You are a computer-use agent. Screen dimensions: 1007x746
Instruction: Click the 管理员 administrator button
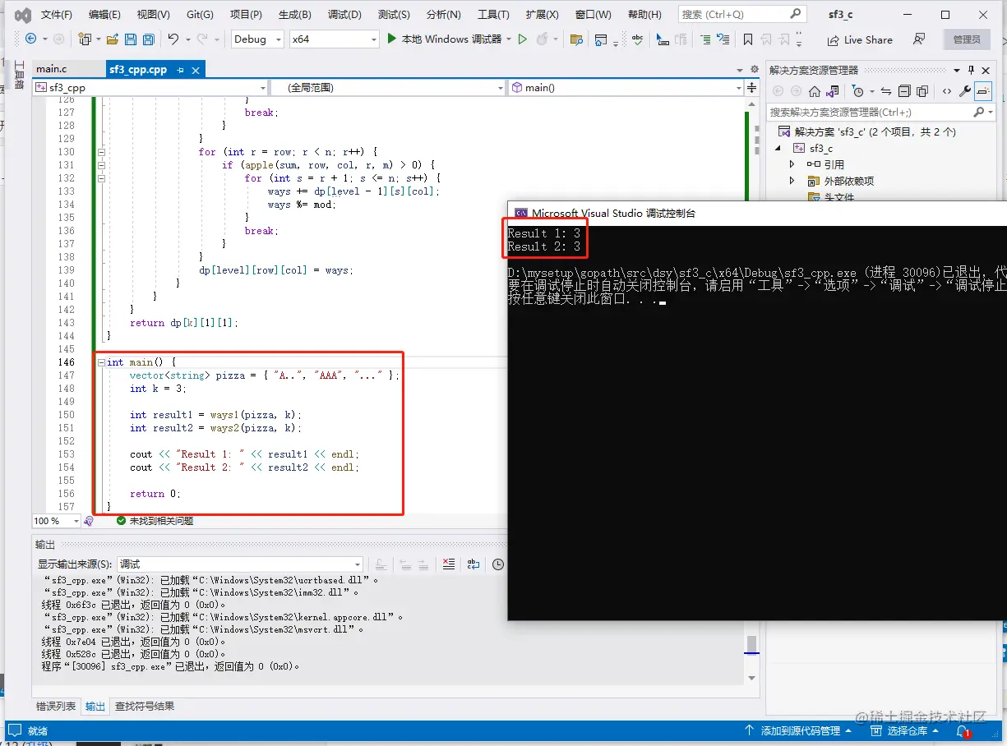[x=967, y=39]
